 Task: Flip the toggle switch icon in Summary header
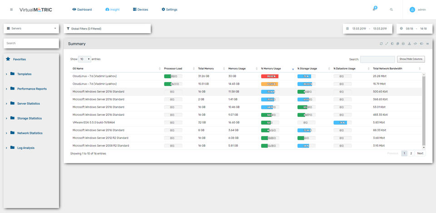click(421, 44)
